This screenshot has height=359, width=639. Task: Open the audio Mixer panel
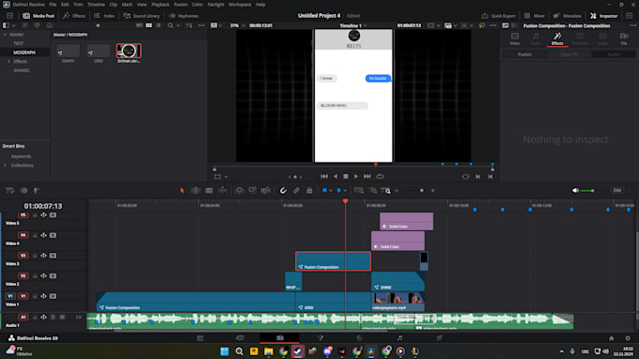tap(535, 16)
